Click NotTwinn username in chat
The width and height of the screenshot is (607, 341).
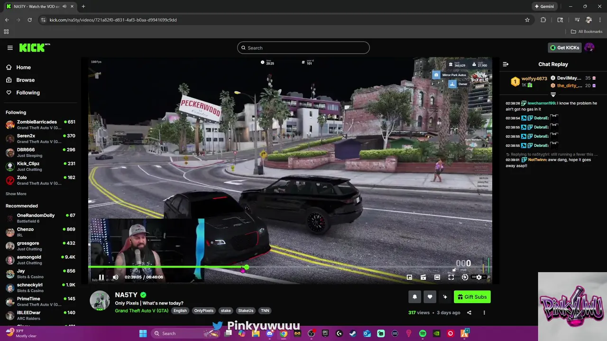click(537, 160)
